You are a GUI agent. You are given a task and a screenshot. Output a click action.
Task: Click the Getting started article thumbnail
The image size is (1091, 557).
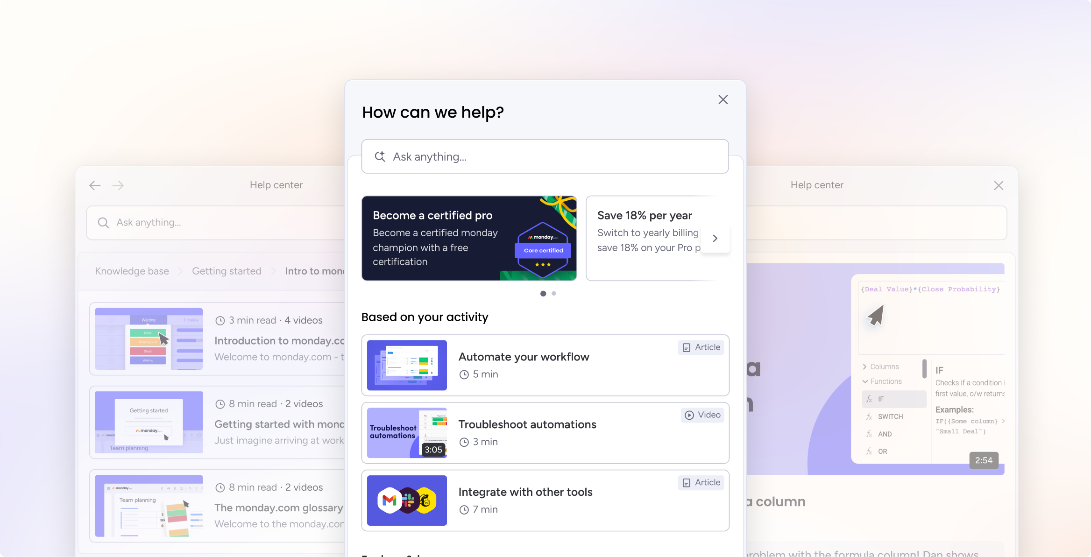149,423
